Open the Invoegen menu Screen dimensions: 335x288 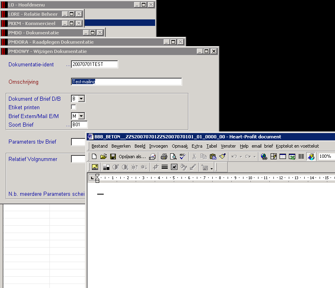click(158, 146)
